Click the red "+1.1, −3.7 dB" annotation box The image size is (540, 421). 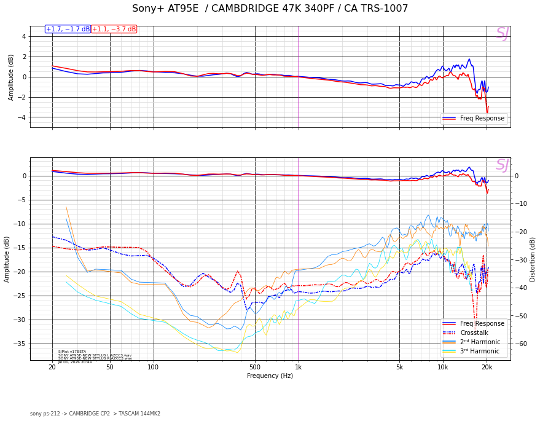click(x=114, y=30)
